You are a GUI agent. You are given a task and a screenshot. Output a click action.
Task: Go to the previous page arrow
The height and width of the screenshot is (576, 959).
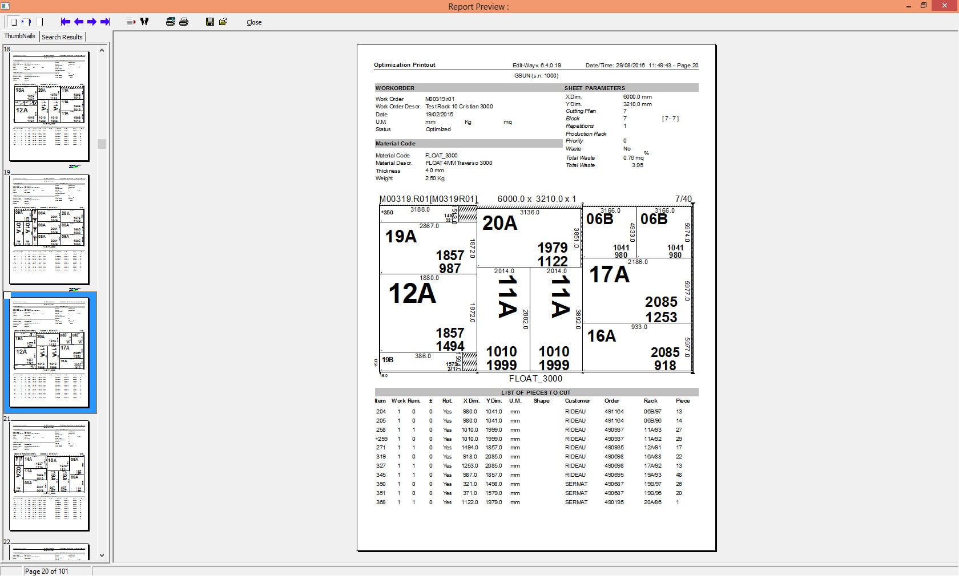(79, 22)
